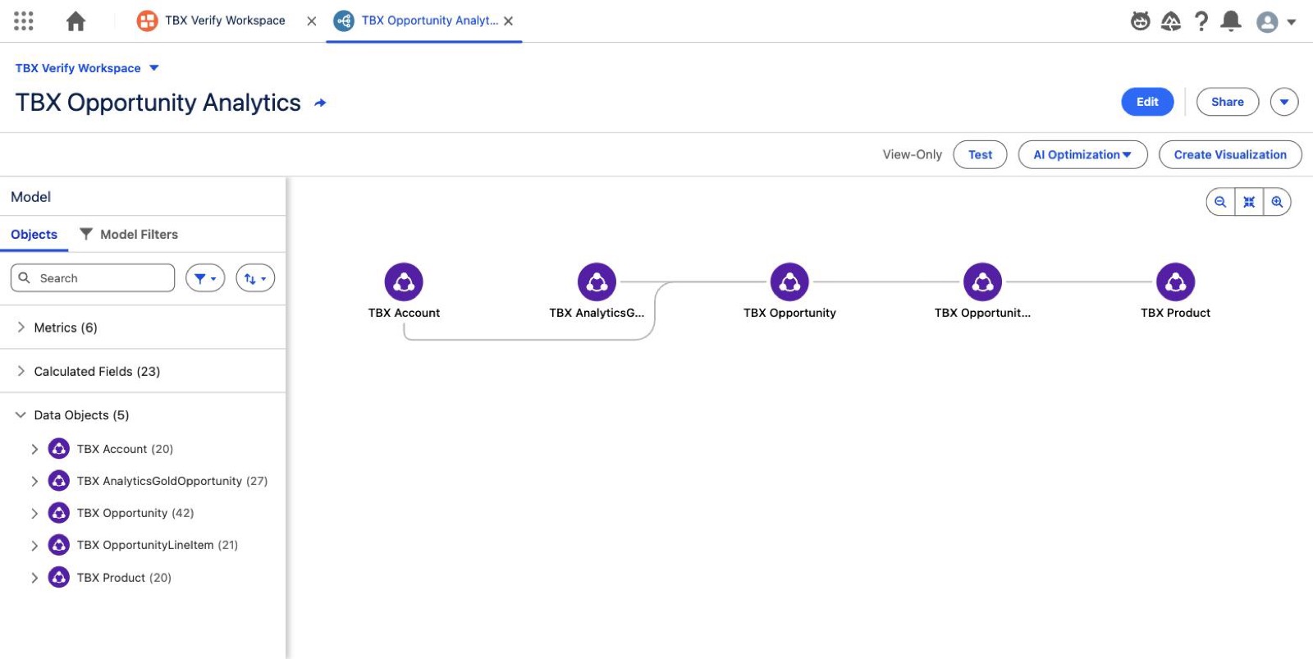The image size is (1313, 659).
Task: Expand TBX AnalyticsGoldOpportunity (27) fields
Action: click(34, 481)
